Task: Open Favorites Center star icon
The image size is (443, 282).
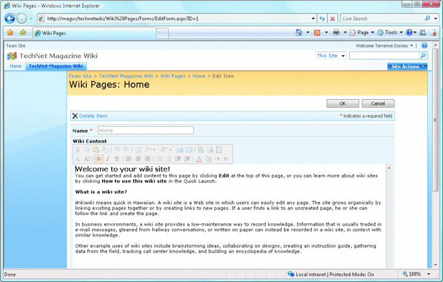Action: tap(10, 33)
